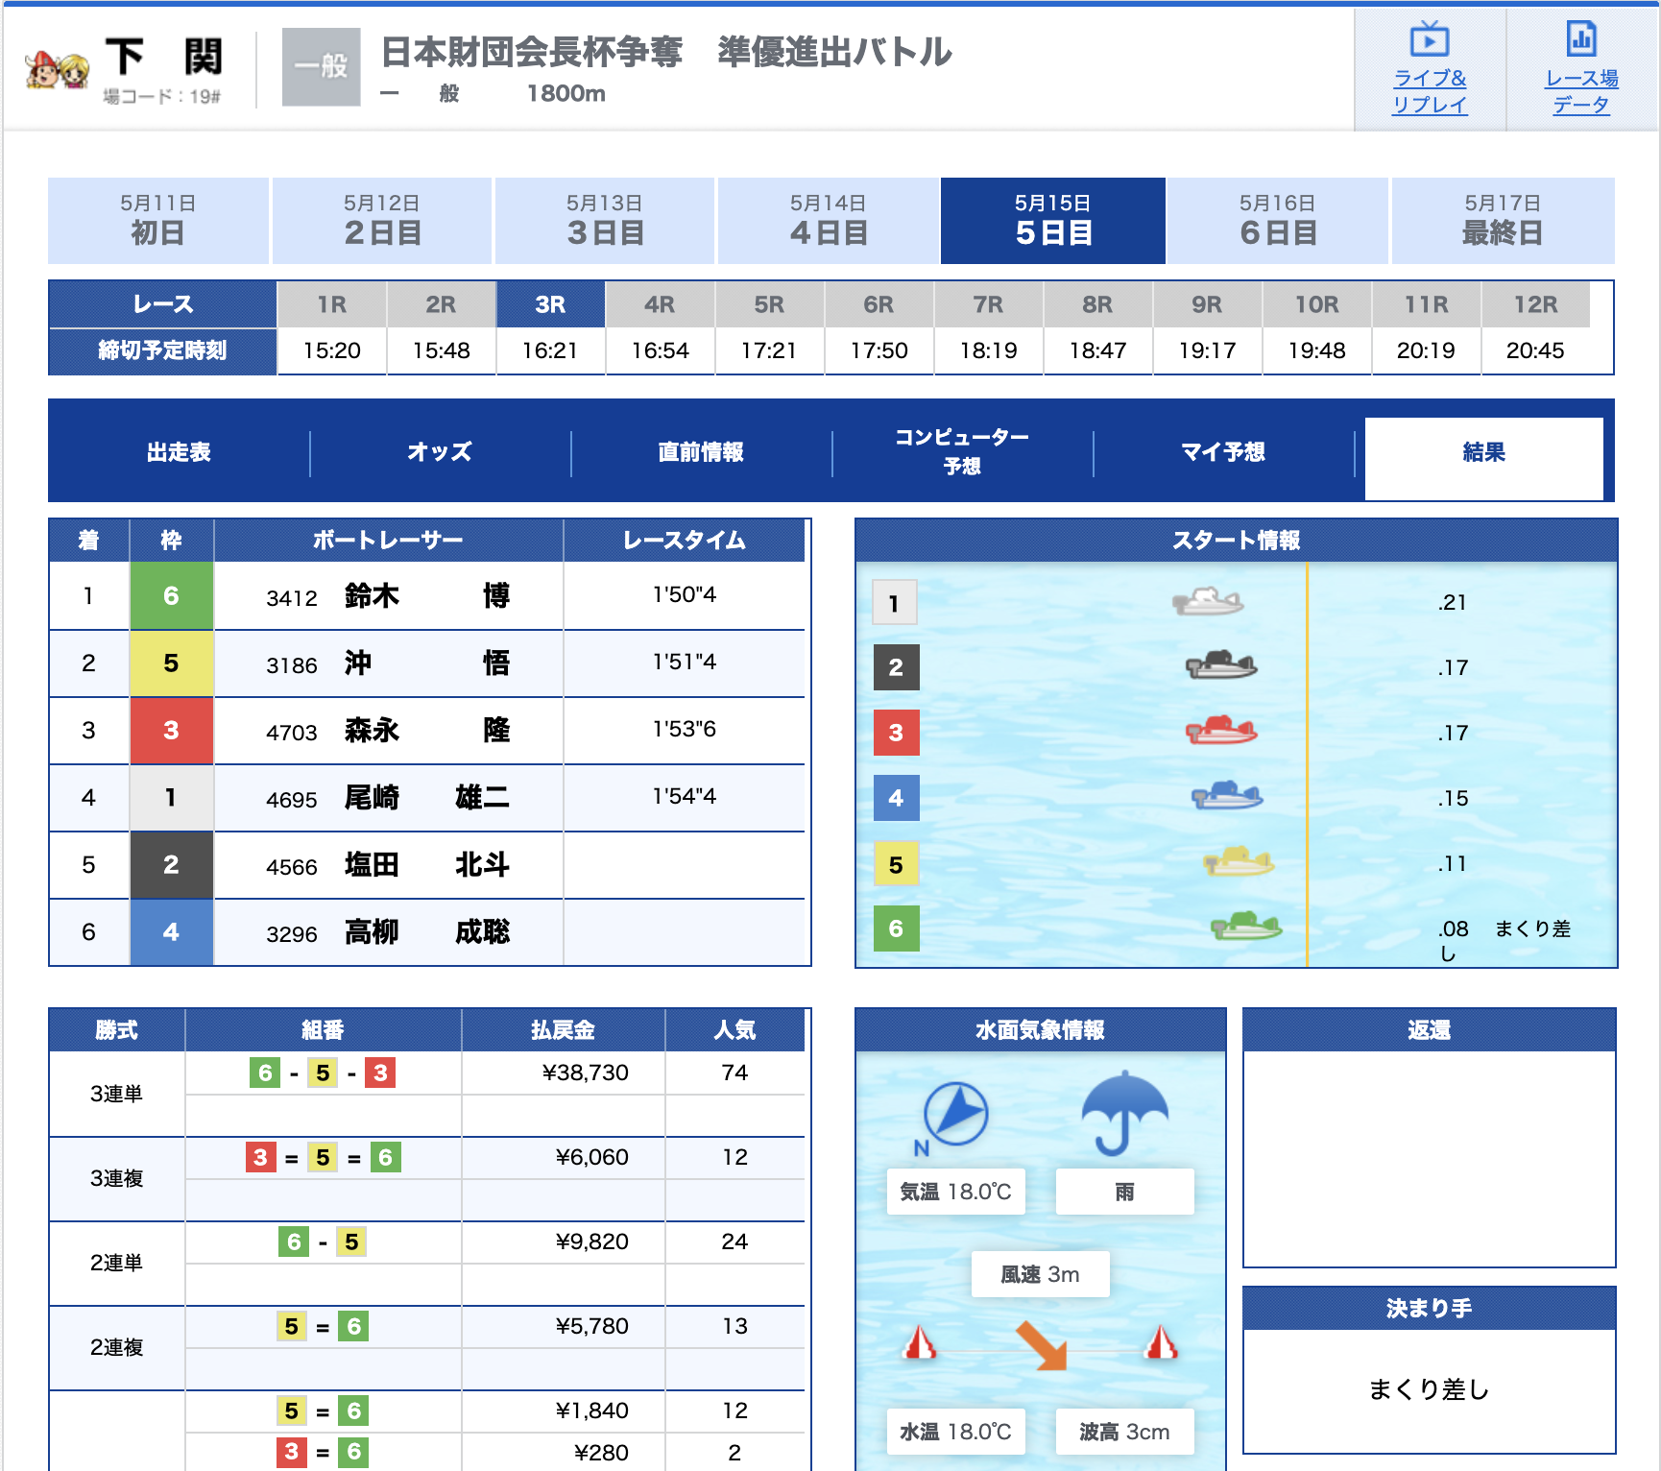Click the rain umbrella weather icon

click(x=1124, y=1114)
